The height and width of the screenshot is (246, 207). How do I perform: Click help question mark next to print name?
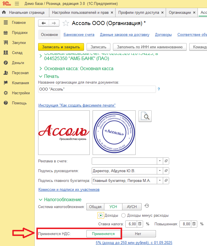click(x=159, y=89)
